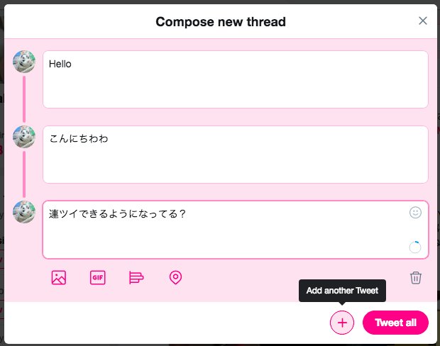440x346 pixels.
Task: Delete this tweet using the trash icon
Action: click(416, 278)
